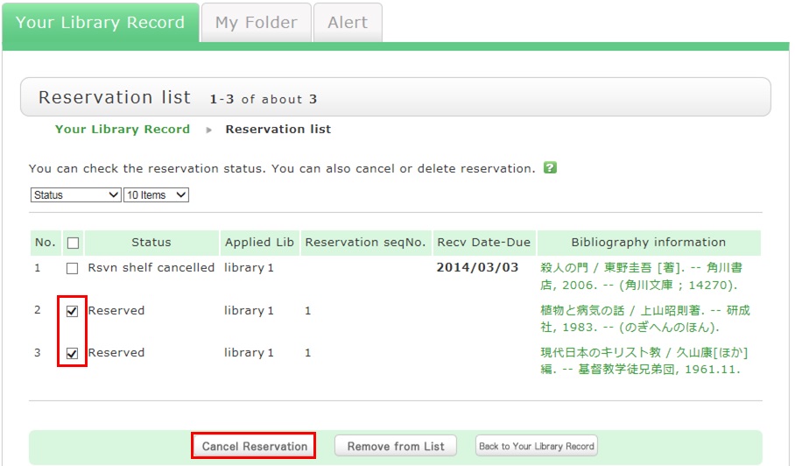Open the Status sort dropdown
The width and height of the screenshot is (795, 466).
pos(75,195)
